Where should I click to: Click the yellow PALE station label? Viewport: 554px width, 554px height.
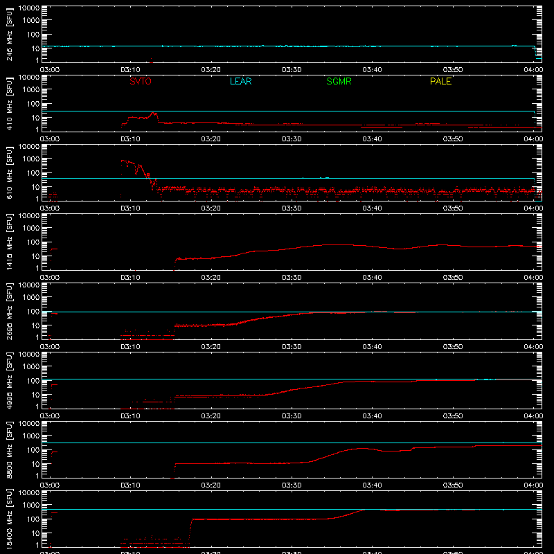440,81
